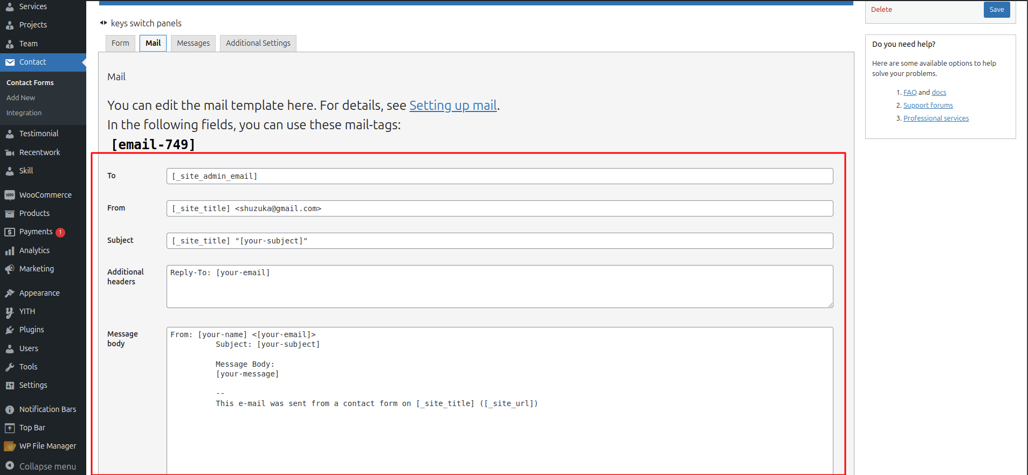
Task: Click the Collapse menu arrow icon
Action: [x=10, y=466]
